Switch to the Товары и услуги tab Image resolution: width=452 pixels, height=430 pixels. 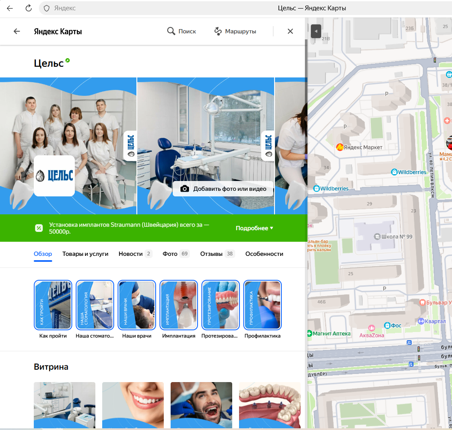(85, 254)
